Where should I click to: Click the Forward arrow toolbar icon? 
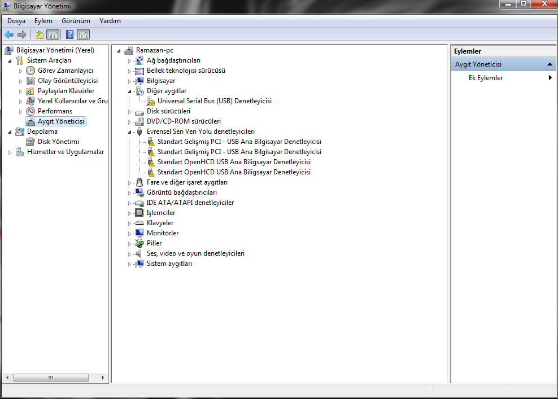click(22, 34)
